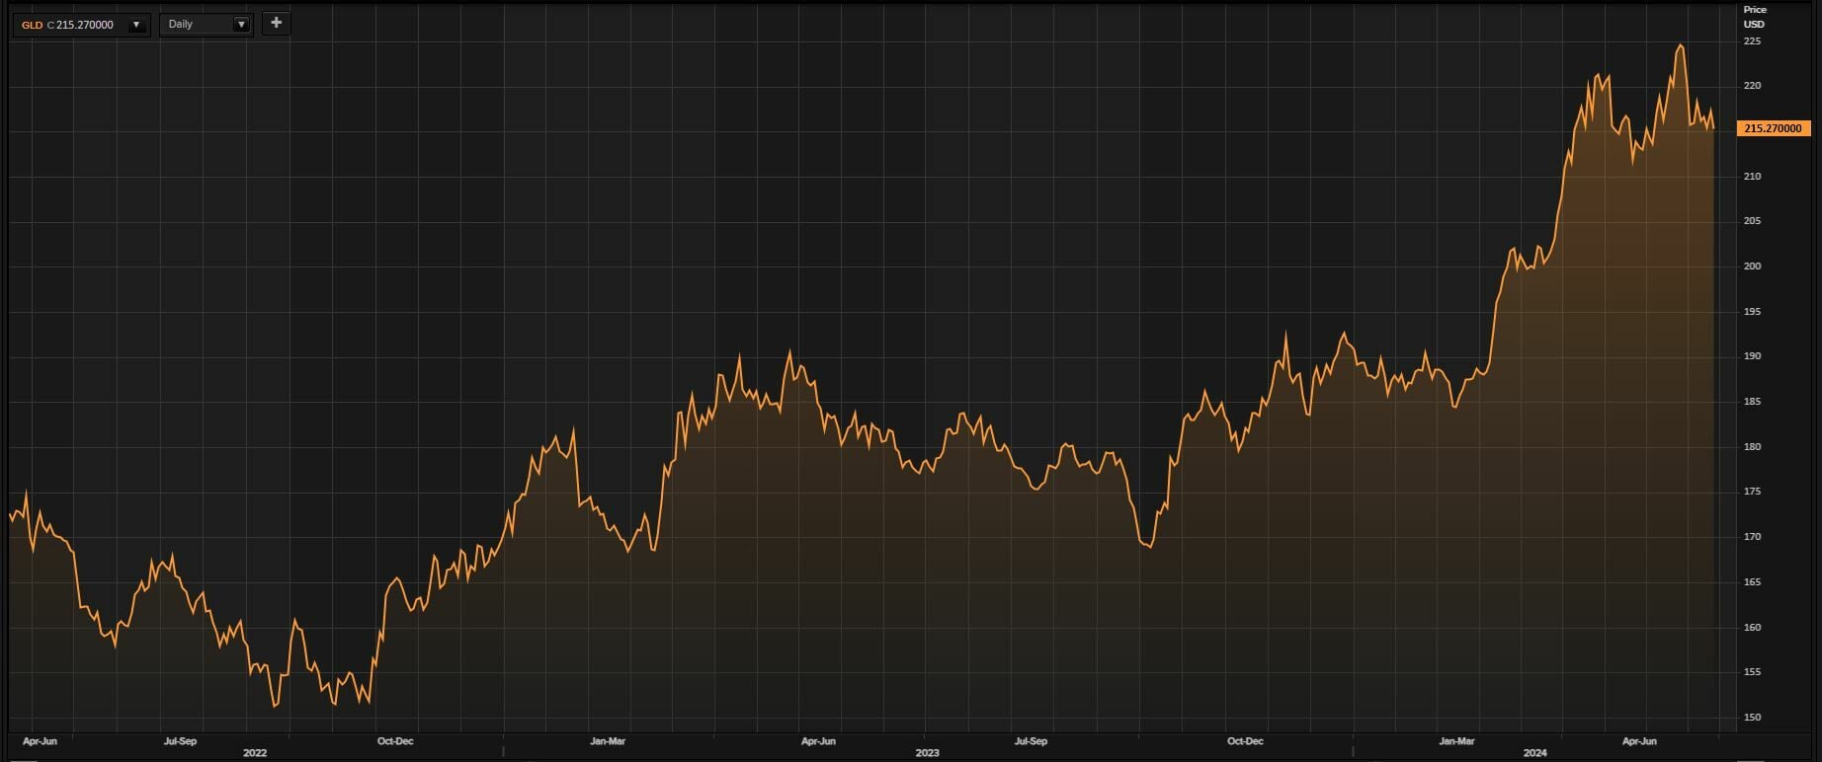Image resolution: width=1822 pixels, height=762 pixels.
Task: Click the 190 price axis label
Action: pos(1752,356)
